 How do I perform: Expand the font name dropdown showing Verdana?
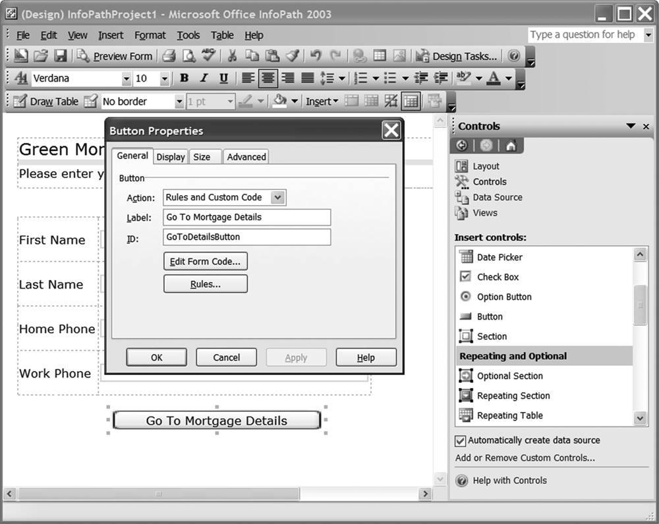click(x=126, y=78)
